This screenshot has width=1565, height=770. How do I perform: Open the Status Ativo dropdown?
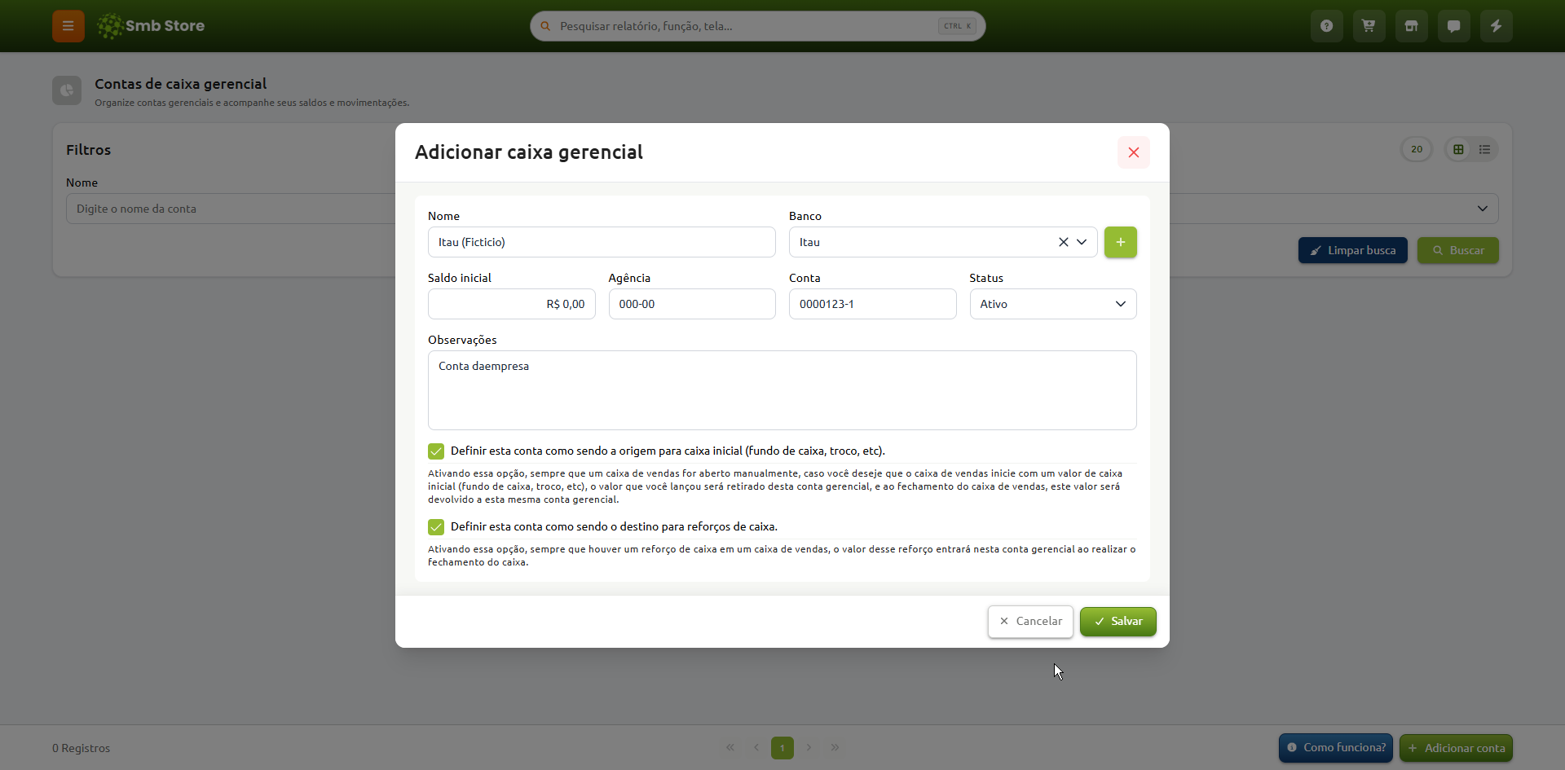[x=1053, y=304]
